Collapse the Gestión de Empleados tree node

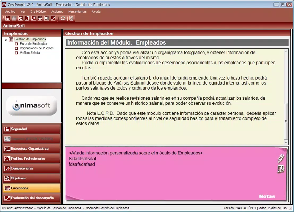[6, 39]
